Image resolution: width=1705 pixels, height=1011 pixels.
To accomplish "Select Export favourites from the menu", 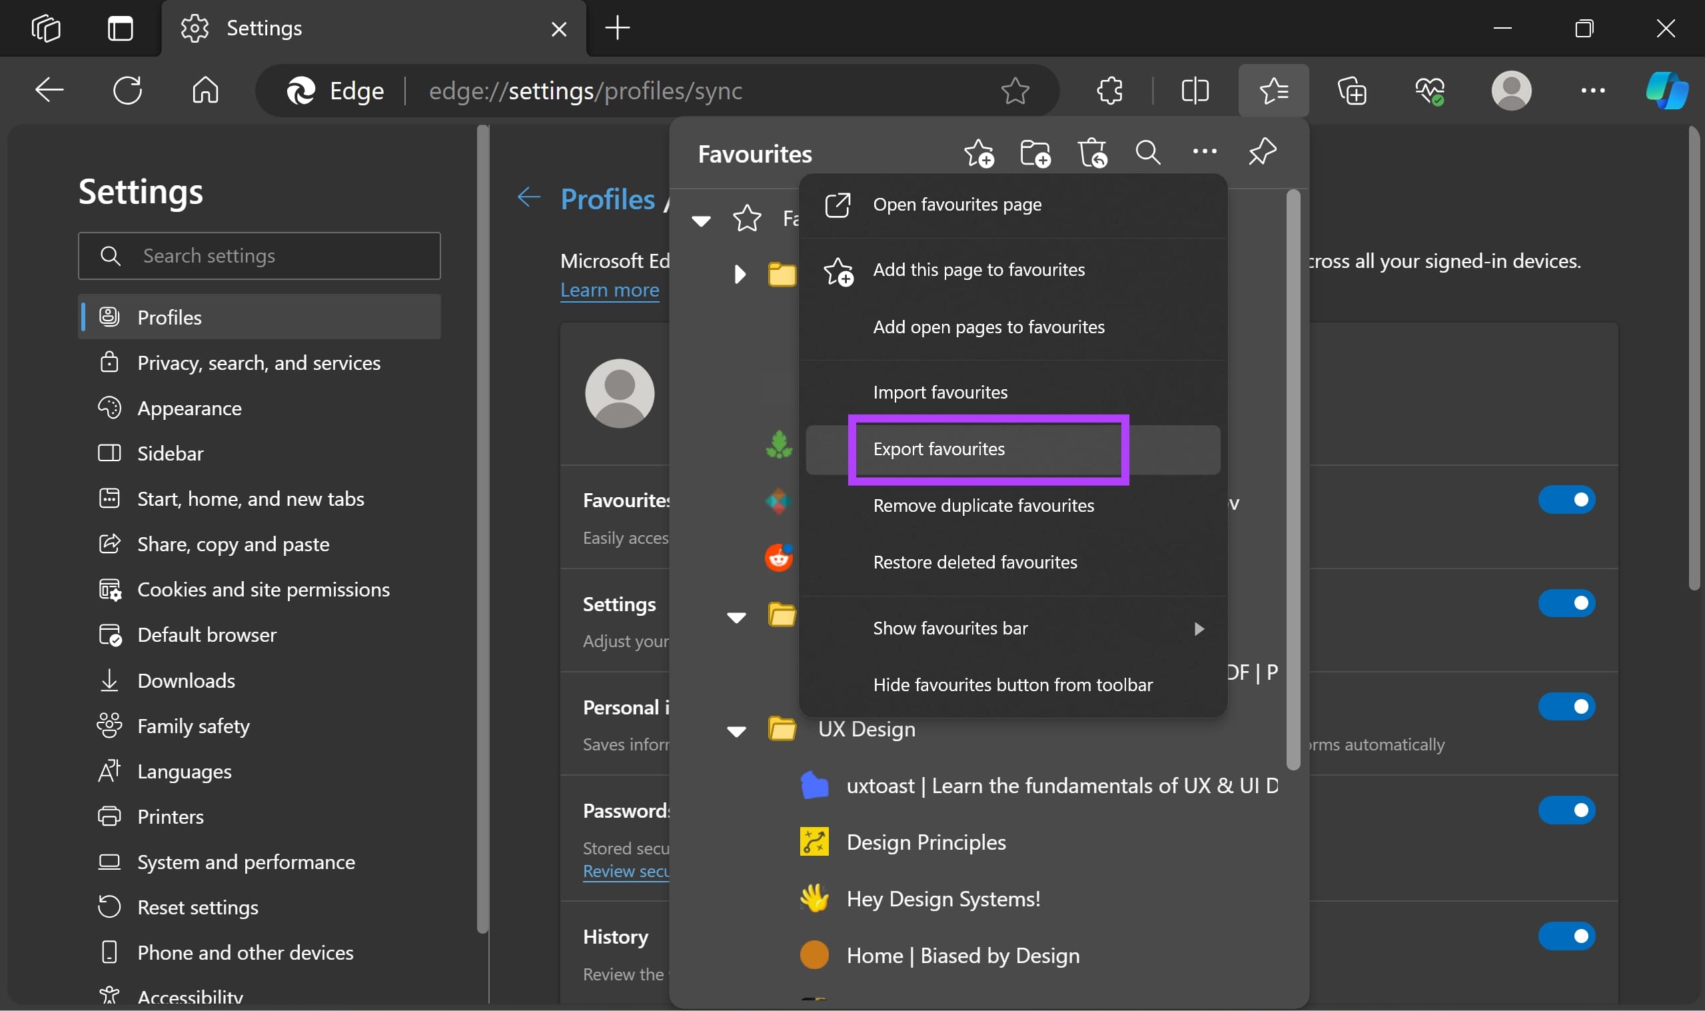I will click(x=939, y=449).
